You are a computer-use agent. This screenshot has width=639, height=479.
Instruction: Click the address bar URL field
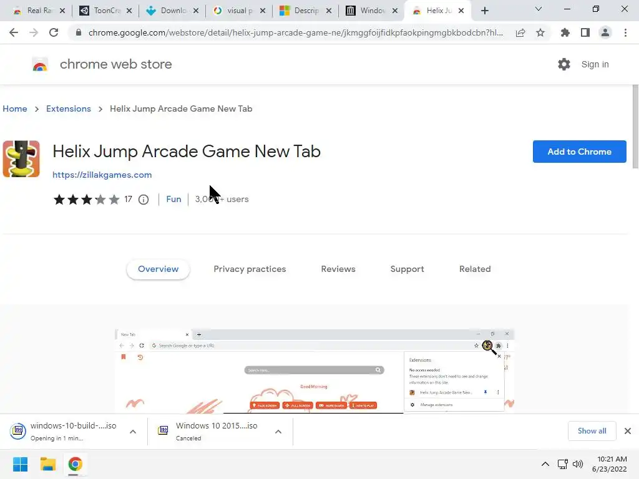click(295, 32)
